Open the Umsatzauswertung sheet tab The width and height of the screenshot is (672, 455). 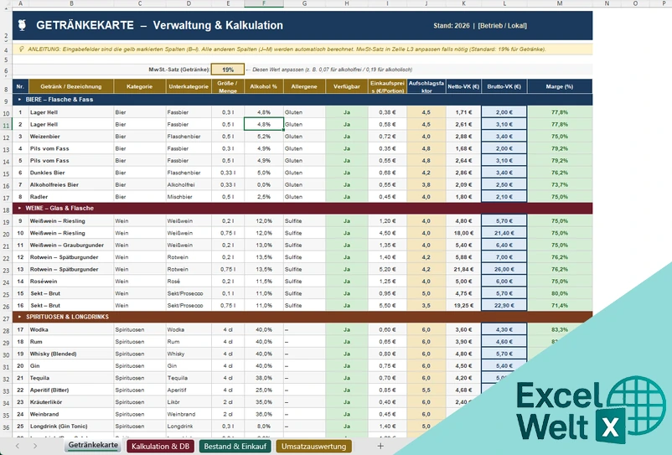pyautogui.click(x=313, y=446)
